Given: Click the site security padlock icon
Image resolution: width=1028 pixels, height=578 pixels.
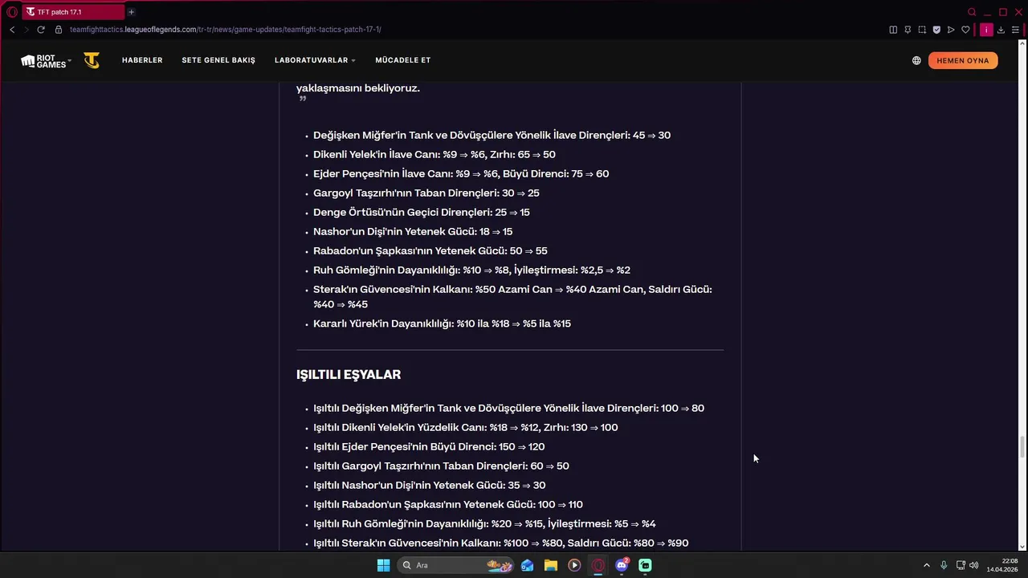Looking at the screenshot, I should [59, 30].
